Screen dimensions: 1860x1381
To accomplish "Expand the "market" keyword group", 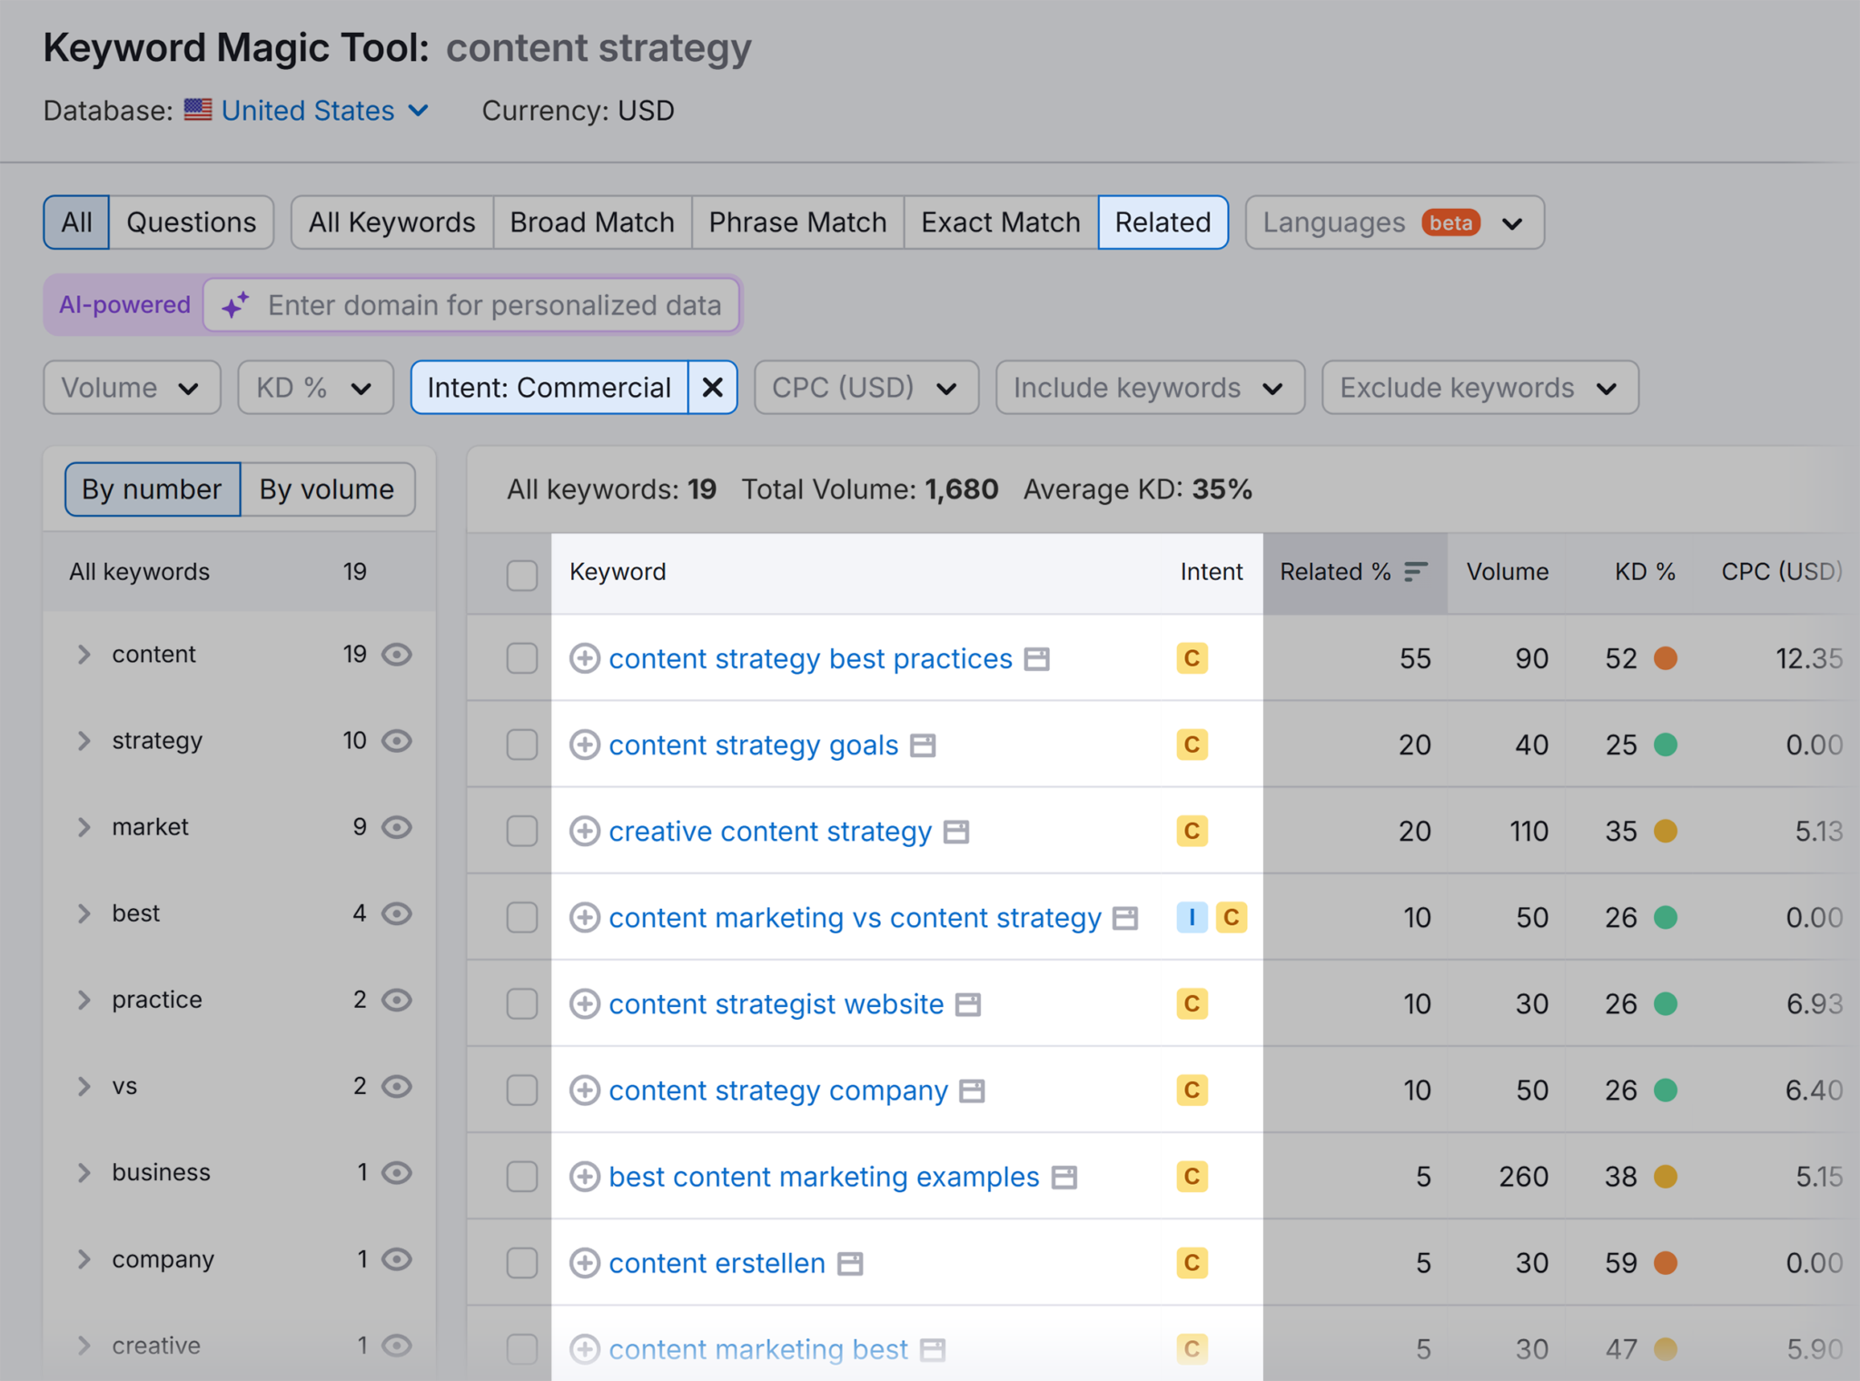I will [84, 826].
